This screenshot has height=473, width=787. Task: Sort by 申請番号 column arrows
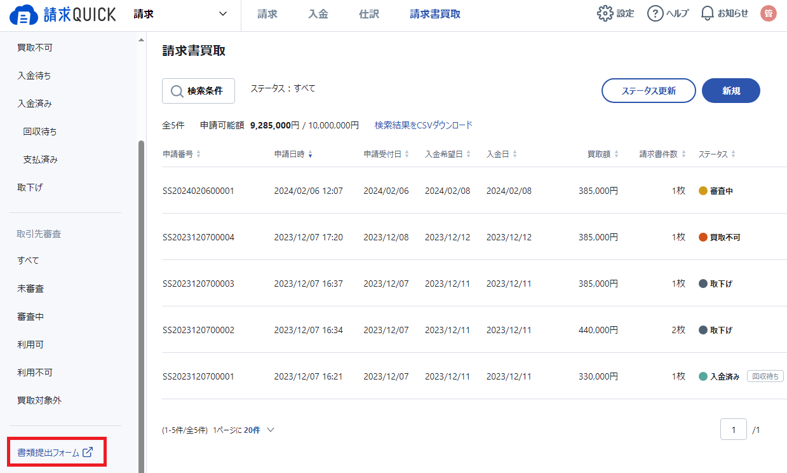point(198,154)
